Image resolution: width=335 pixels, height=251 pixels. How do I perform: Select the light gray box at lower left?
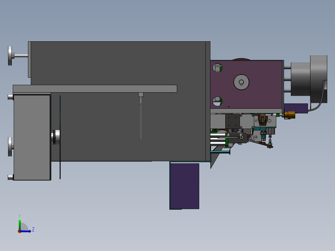tap(32, 137)
